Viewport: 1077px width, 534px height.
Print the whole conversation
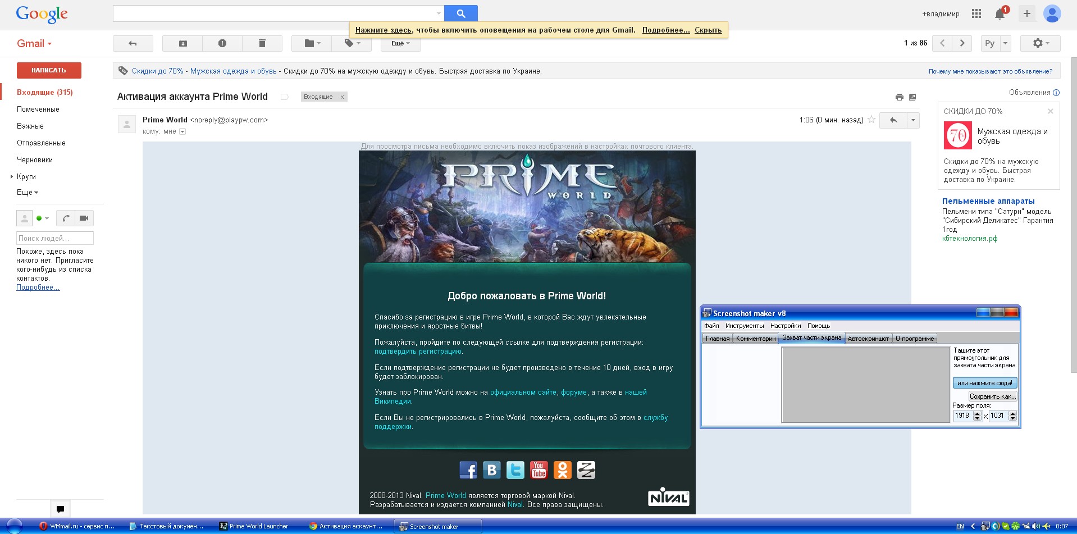pos(899,97)
